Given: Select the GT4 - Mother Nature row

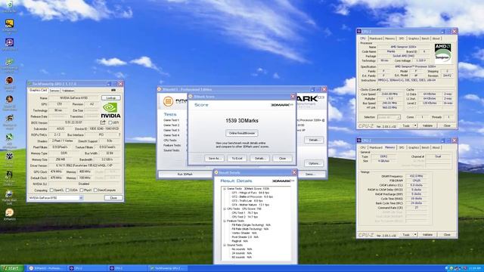Looking at the screenshot, I should pyautogui.click(x=250, y=205).
